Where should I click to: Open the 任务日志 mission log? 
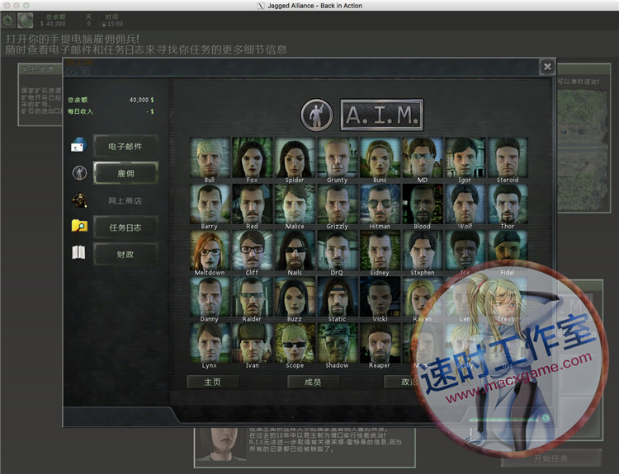[x=125, y=228]
